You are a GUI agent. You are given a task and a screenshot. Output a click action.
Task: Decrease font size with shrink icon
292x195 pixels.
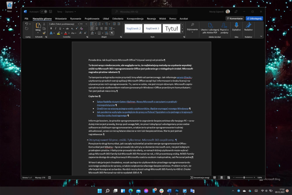pos(85,33)
